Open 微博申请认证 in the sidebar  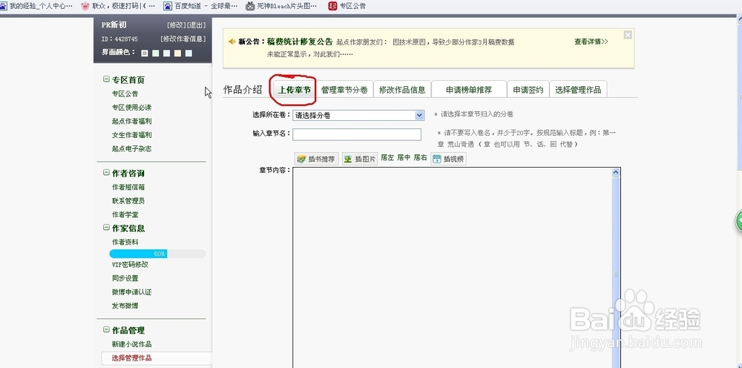tap(131, 292)
